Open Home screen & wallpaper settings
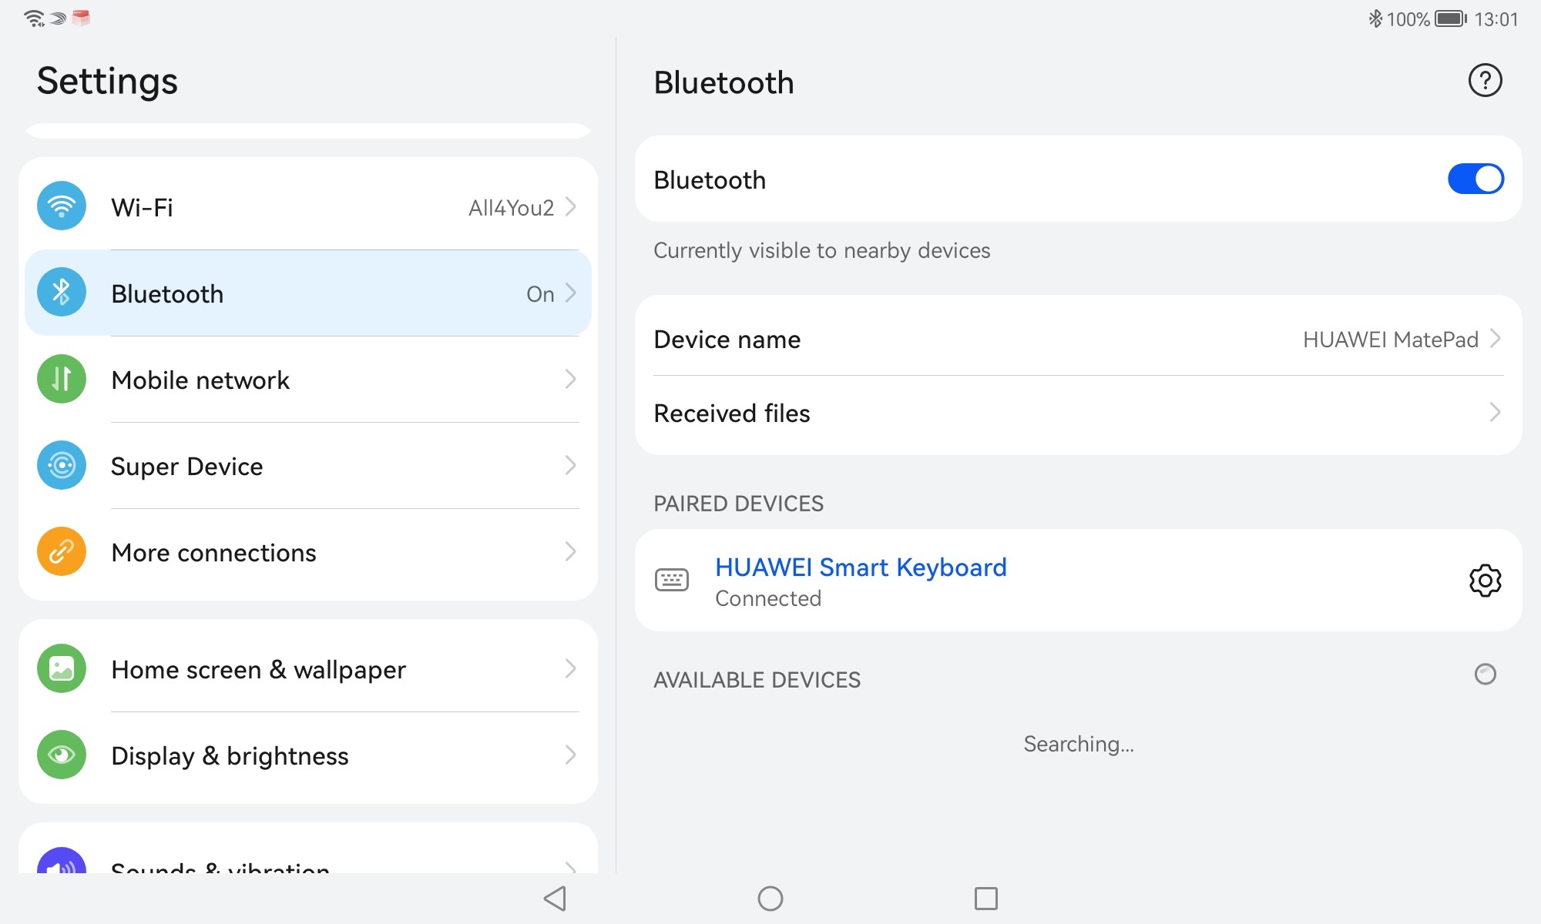The height and width of the screenshot is (924, 1541). click(x=308, y=668)
